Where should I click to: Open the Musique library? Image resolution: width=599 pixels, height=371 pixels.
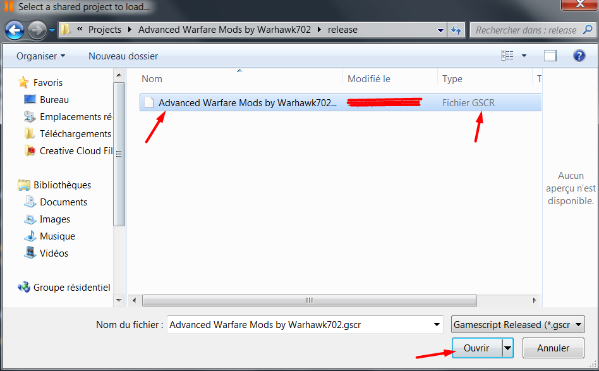pos(57,236)
